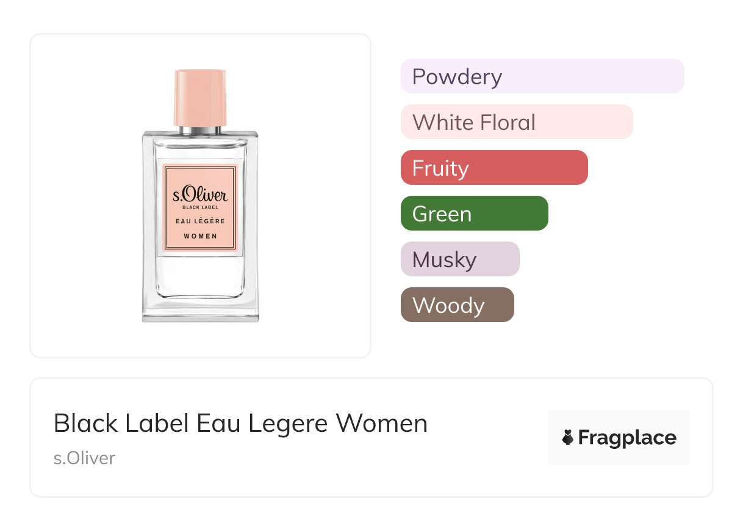Viewport: 743px width, 527px height.
Task: Click the clear glass base of the bottle
Action: click(200, 308)
